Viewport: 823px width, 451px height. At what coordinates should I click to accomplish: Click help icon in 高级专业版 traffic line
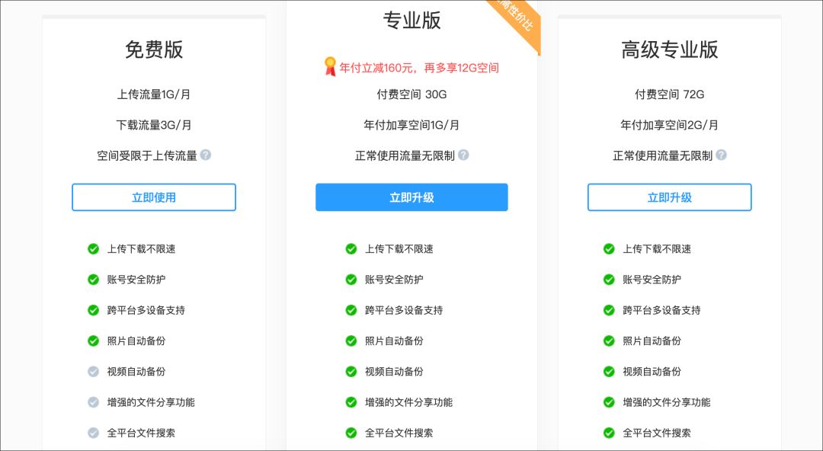click(721, 155)
